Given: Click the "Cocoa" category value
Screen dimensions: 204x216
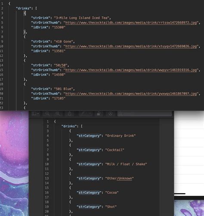Looking at the screenshot, I should [x=112, y=192].
